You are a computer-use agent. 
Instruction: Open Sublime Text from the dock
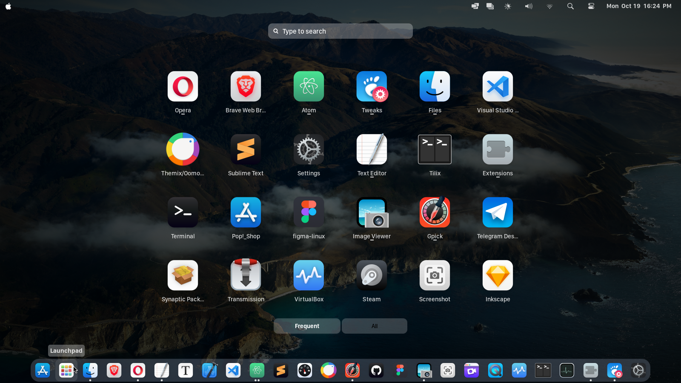[281, 370]
